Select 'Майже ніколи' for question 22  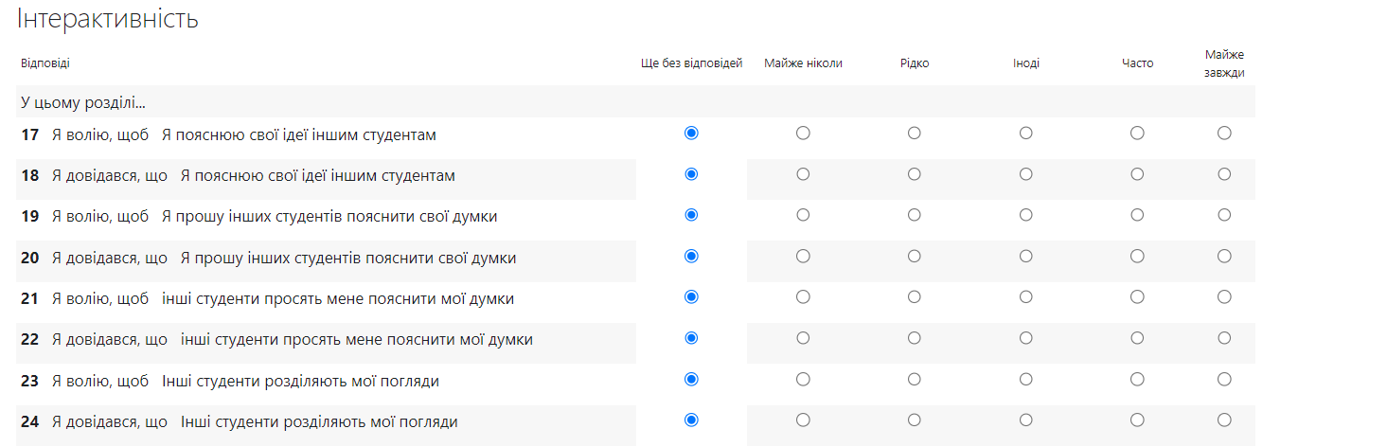coord(803,338)
